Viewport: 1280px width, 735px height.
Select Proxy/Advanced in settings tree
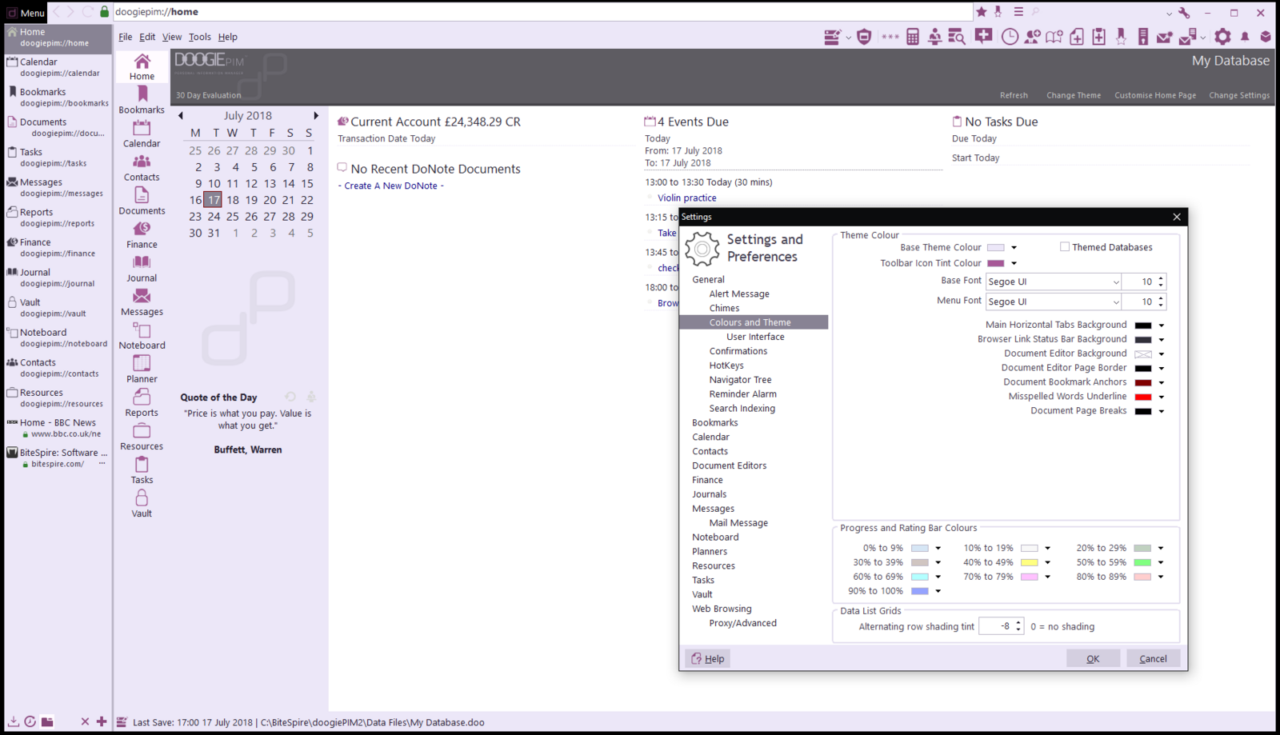(x=742, y=623)
